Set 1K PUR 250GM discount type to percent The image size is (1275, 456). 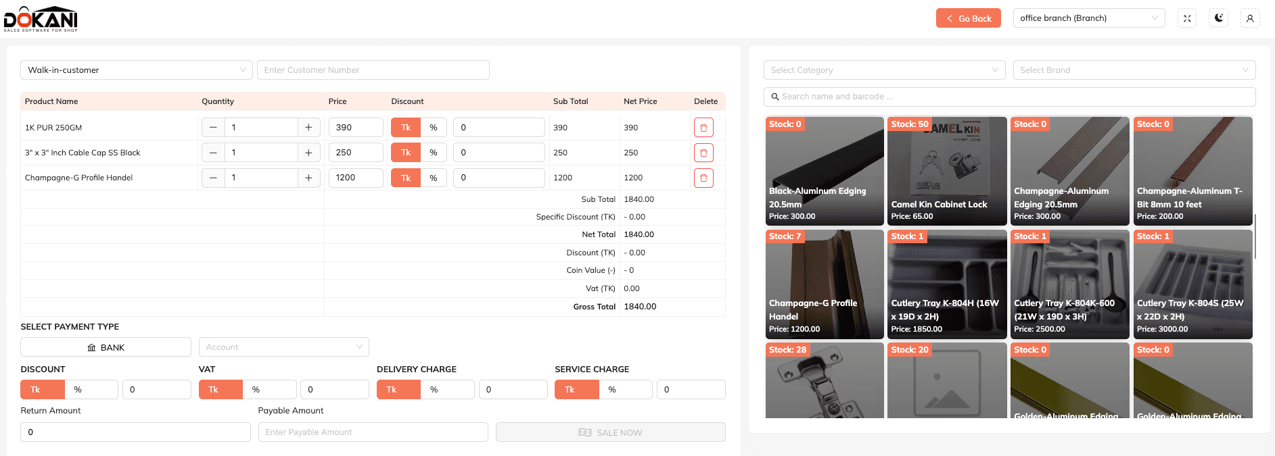434,128
